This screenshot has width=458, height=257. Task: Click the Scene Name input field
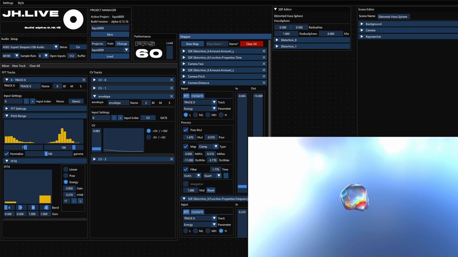pyautogui.click(x=393, y=16)
